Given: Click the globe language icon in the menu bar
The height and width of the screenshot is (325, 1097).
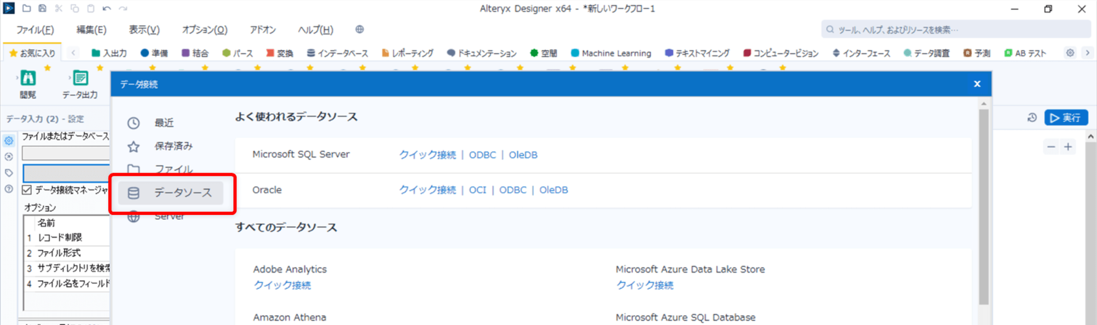Looking at the screenshot, I should 359,29.
